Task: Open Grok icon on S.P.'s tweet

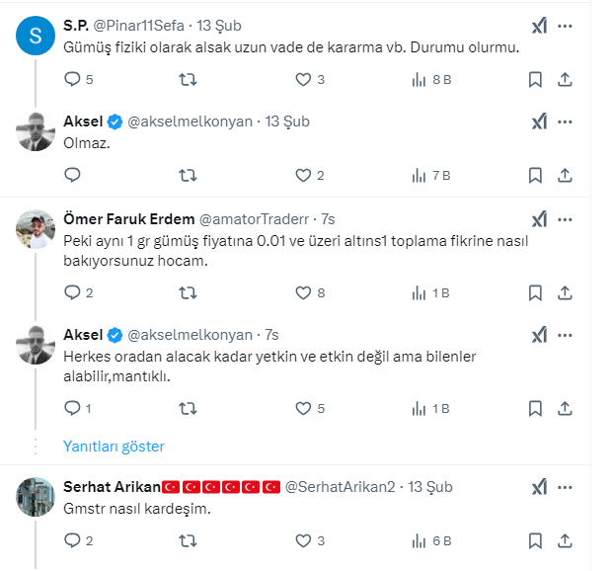Action: [539, 26]
